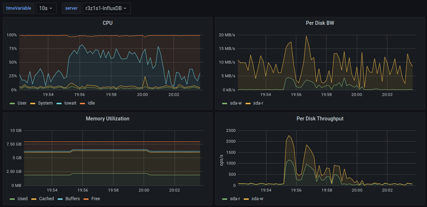The height and width of the screenshot is (207, 427).
Task: Click sda-w color marker in Per Disk Throughput legend
Action: (x=247, y=199)
